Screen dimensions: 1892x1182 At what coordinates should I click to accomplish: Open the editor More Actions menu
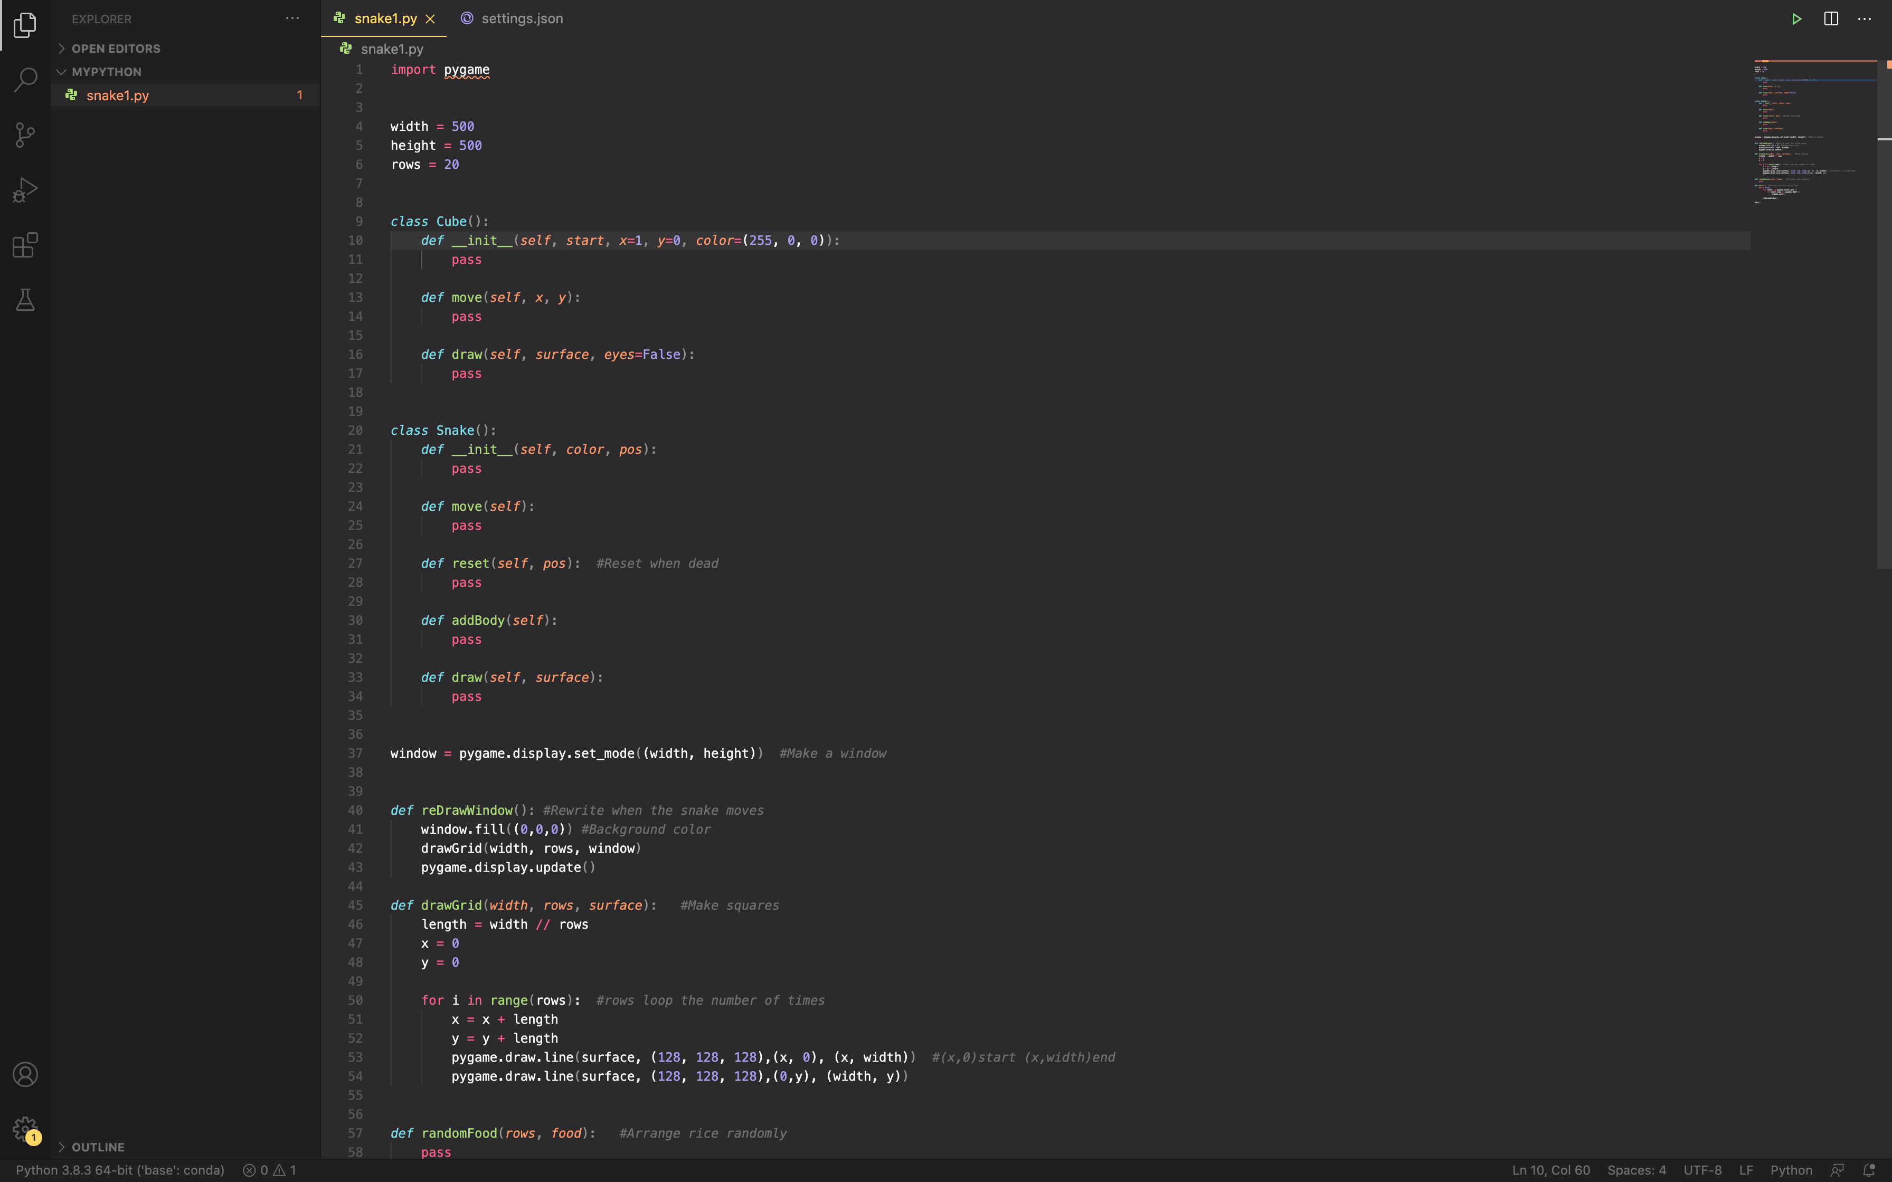tap(1866, 18)
